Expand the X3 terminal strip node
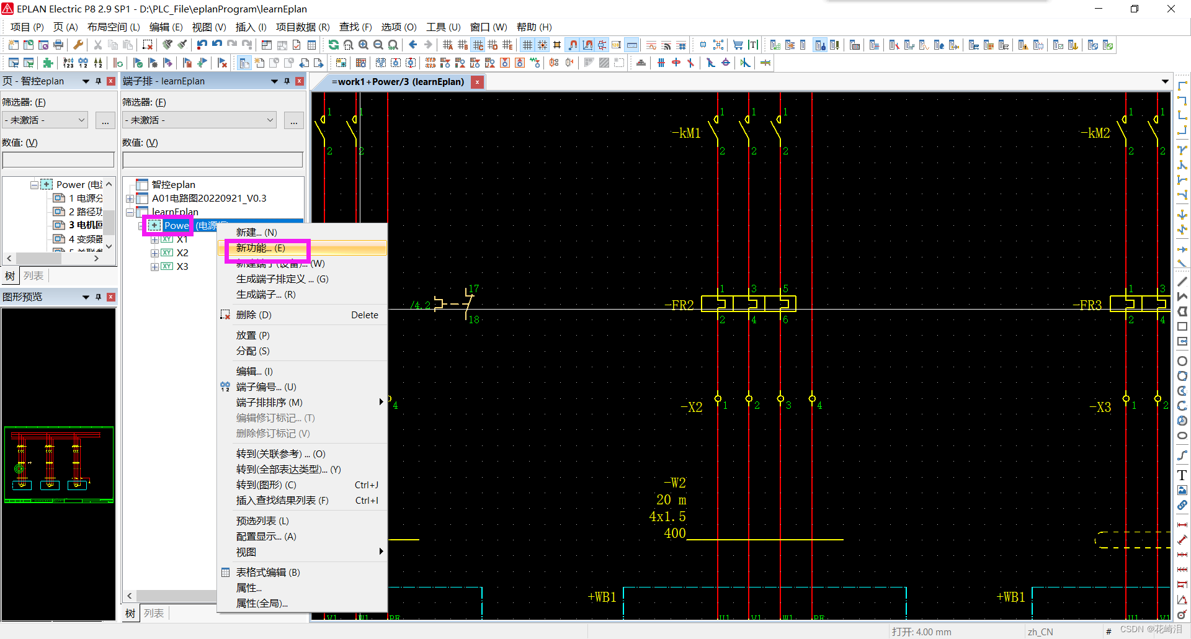1191x639 pixels. (154, 267)
